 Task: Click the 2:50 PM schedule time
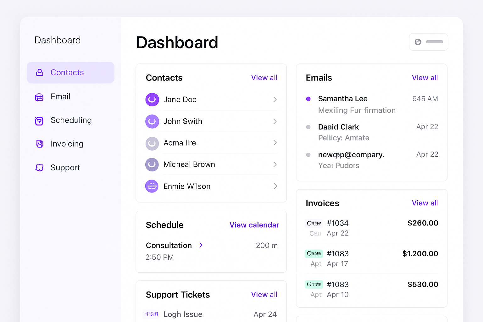click(160, 258)
